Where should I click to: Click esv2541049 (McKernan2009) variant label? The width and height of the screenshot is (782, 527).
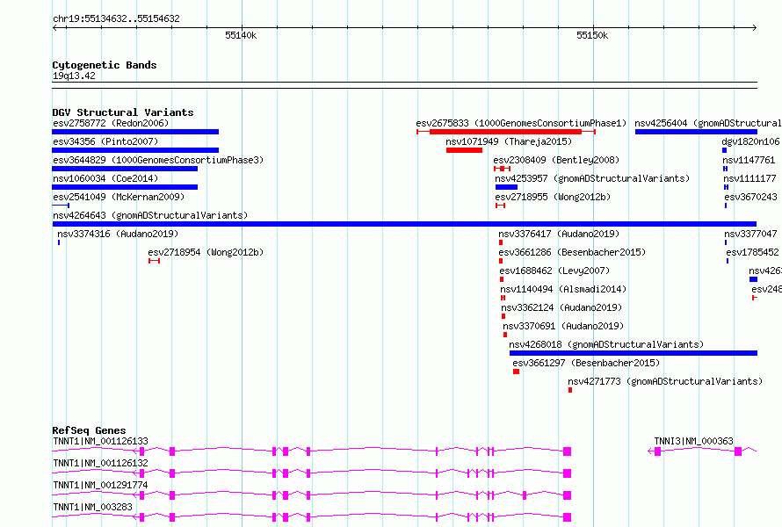point(119,197)
